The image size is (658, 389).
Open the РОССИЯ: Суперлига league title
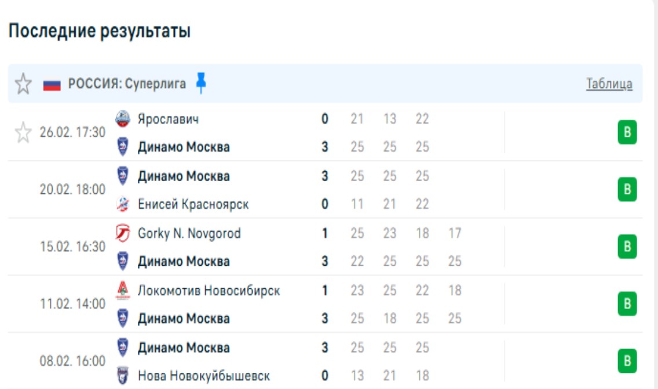[x=127, y=84]
